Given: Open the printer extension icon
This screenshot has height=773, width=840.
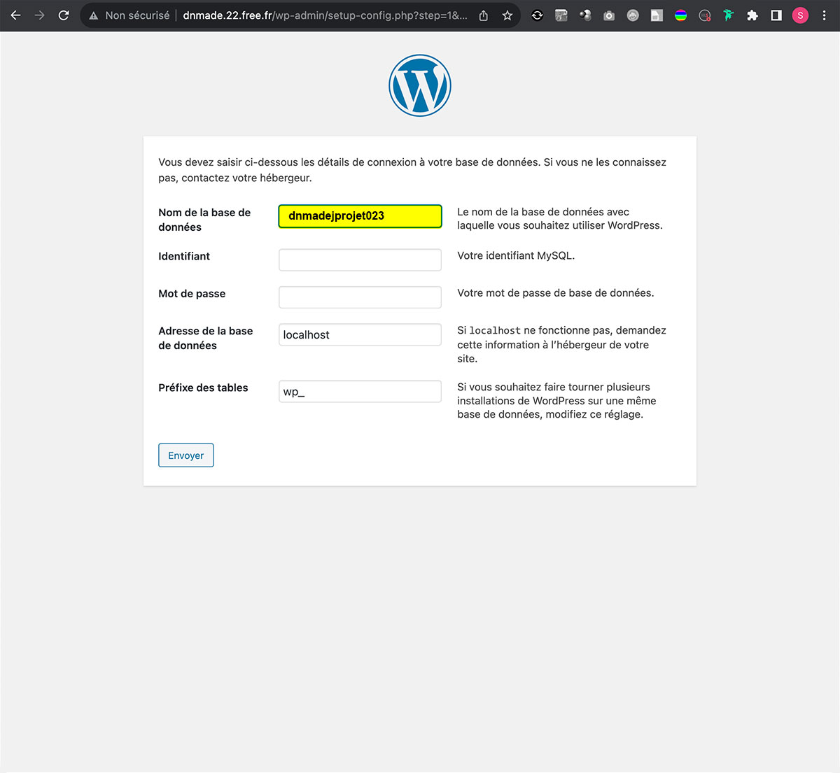Looking at the screenshot, I should pos(633,15).
